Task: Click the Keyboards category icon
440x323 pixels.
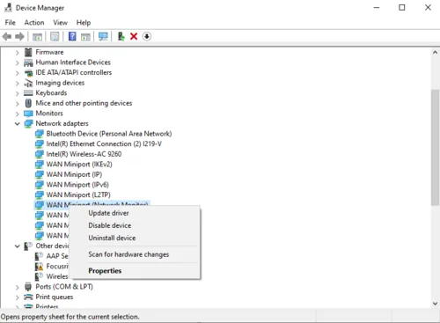Action: (x=28, y=93)
